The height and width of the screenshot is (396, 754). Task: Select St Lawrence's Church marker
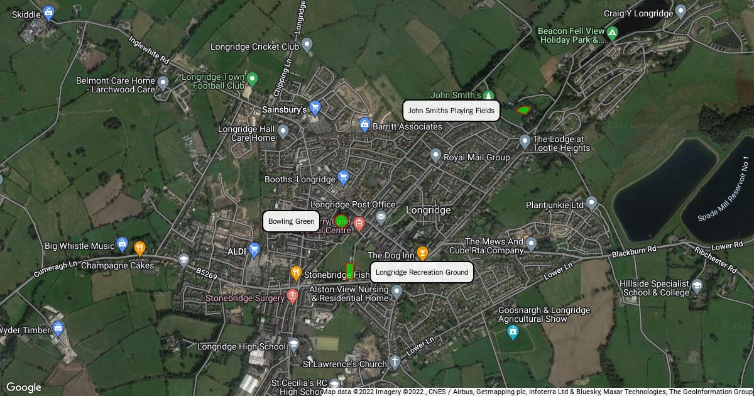[x=394, y=361]
